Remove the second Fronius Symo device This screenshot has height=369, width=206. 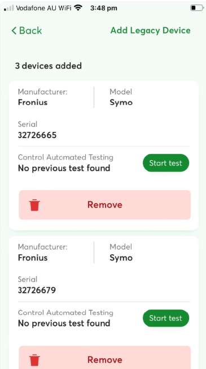pyautogui.click(x=104, y=357)
